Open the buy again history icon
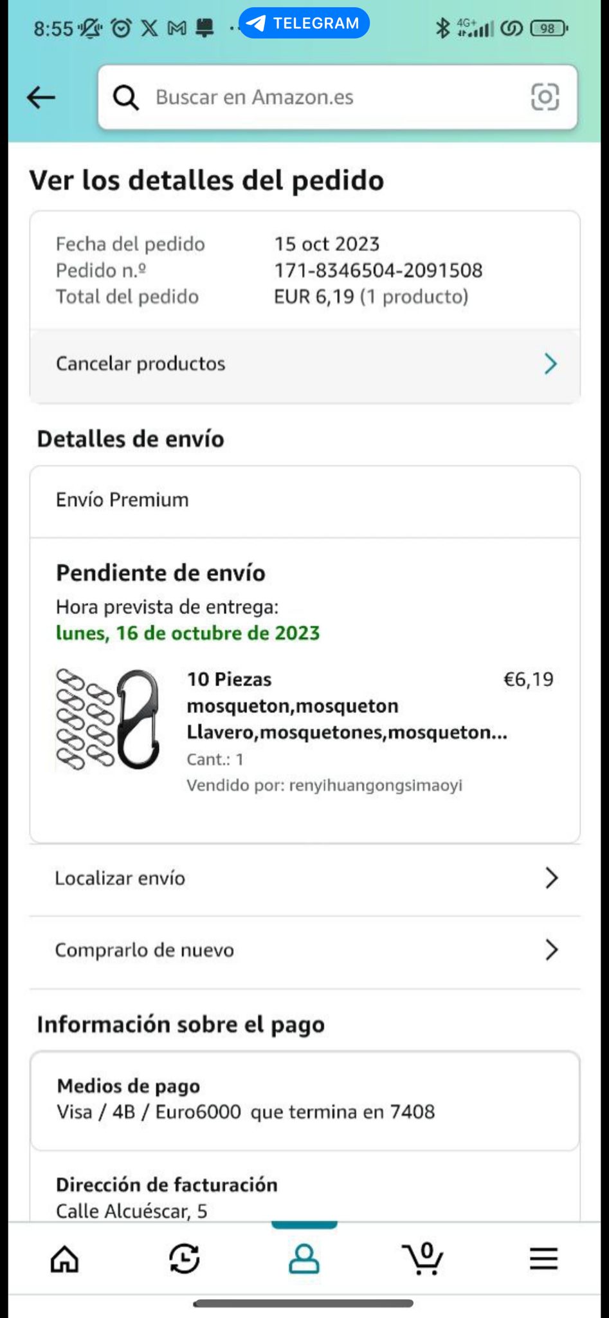 185,1259
